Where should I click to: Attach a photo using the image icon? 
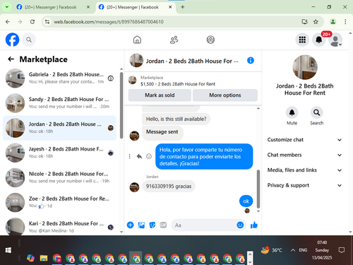coord(141,225)
